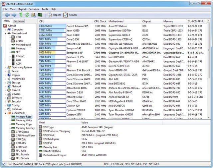The width and height of the screenshot is (213, 168).
Task: Open the Results button
Action: [x=70, y=15]
